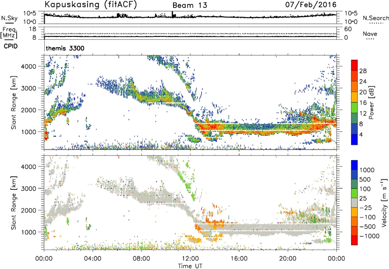The height and width of the screenshot is (269, 389).
Task: Click the 04:00 time tick label
Action: pos(92,259)
